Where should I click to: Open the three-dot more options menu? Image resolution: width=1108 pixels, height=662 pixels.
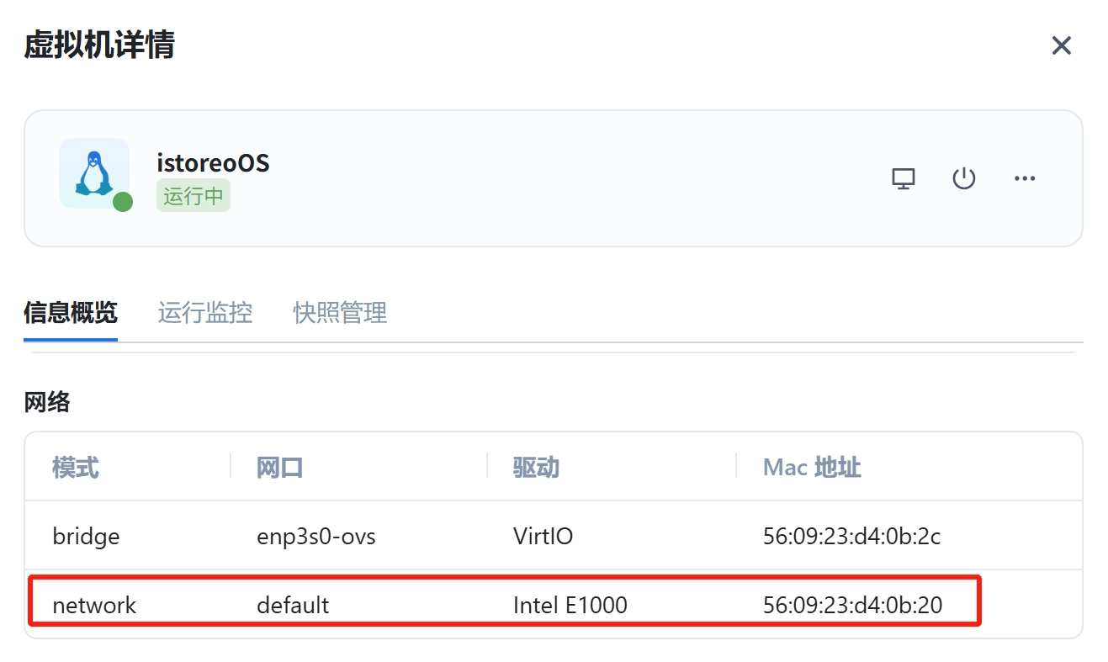(1024, 178)
